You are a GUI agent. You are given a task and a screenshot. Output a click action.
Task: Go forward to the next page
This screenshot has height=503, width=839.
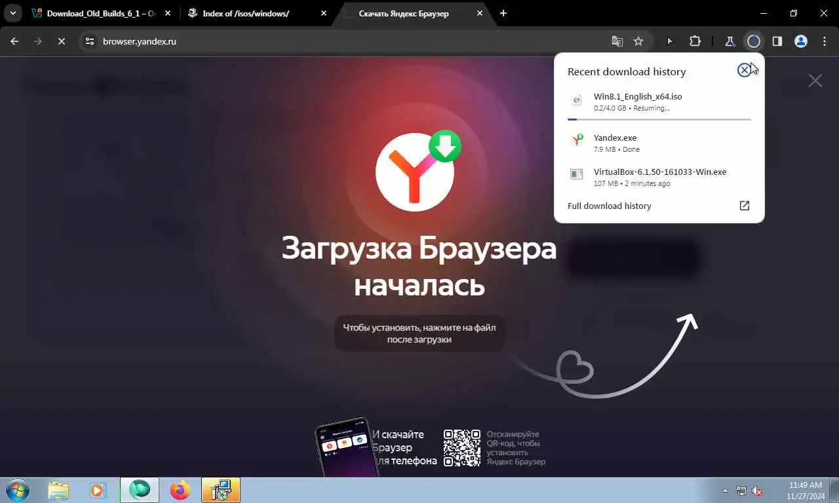(38, 41)
